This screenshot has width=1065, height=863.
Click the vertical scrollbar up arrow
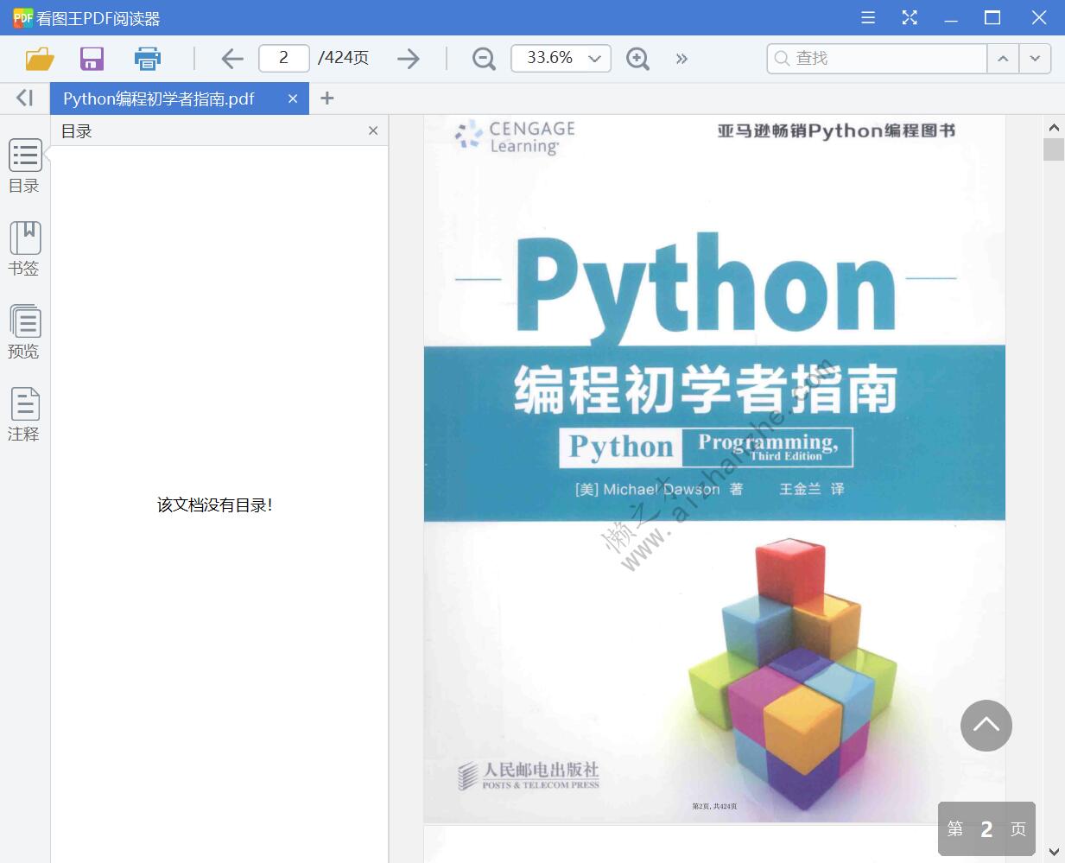point(1054,128)
